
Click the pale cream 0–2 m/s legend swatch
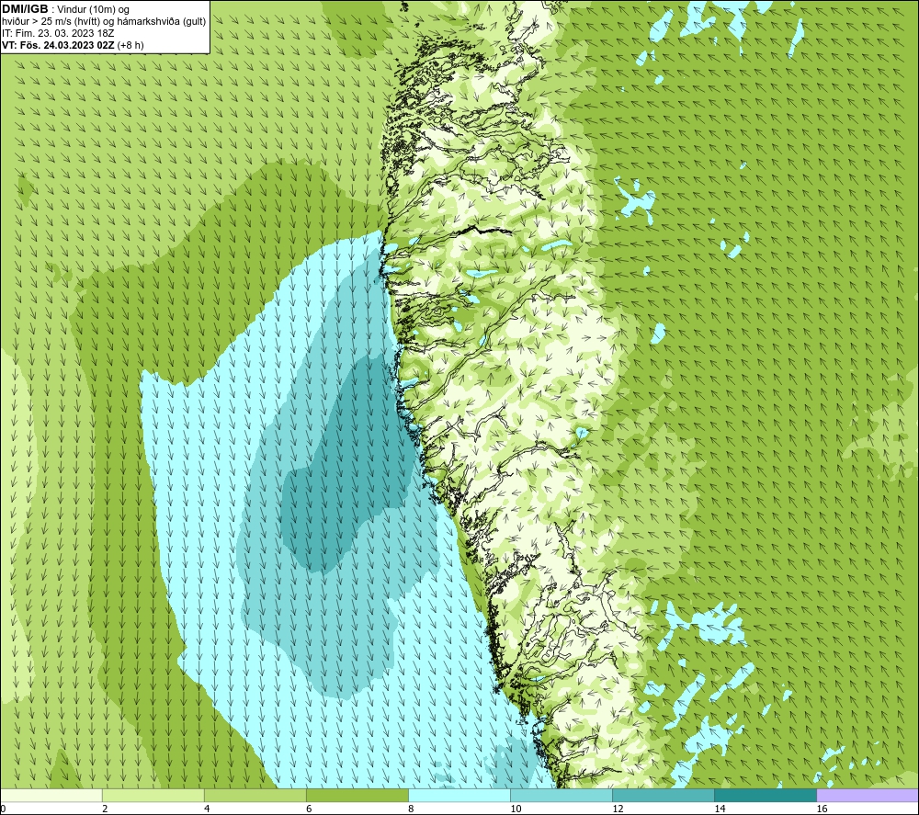click(x=51, y=795)
